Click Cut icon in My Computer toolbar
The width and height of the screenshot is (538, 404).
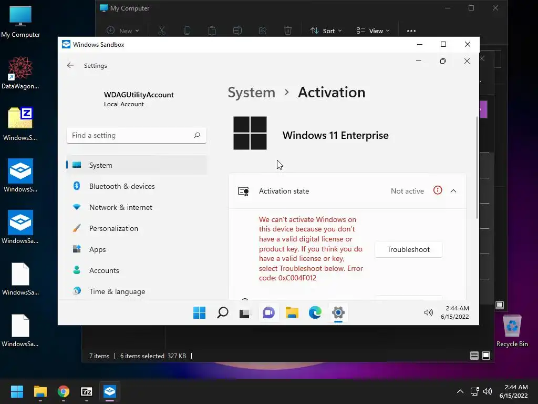(162, 31)
